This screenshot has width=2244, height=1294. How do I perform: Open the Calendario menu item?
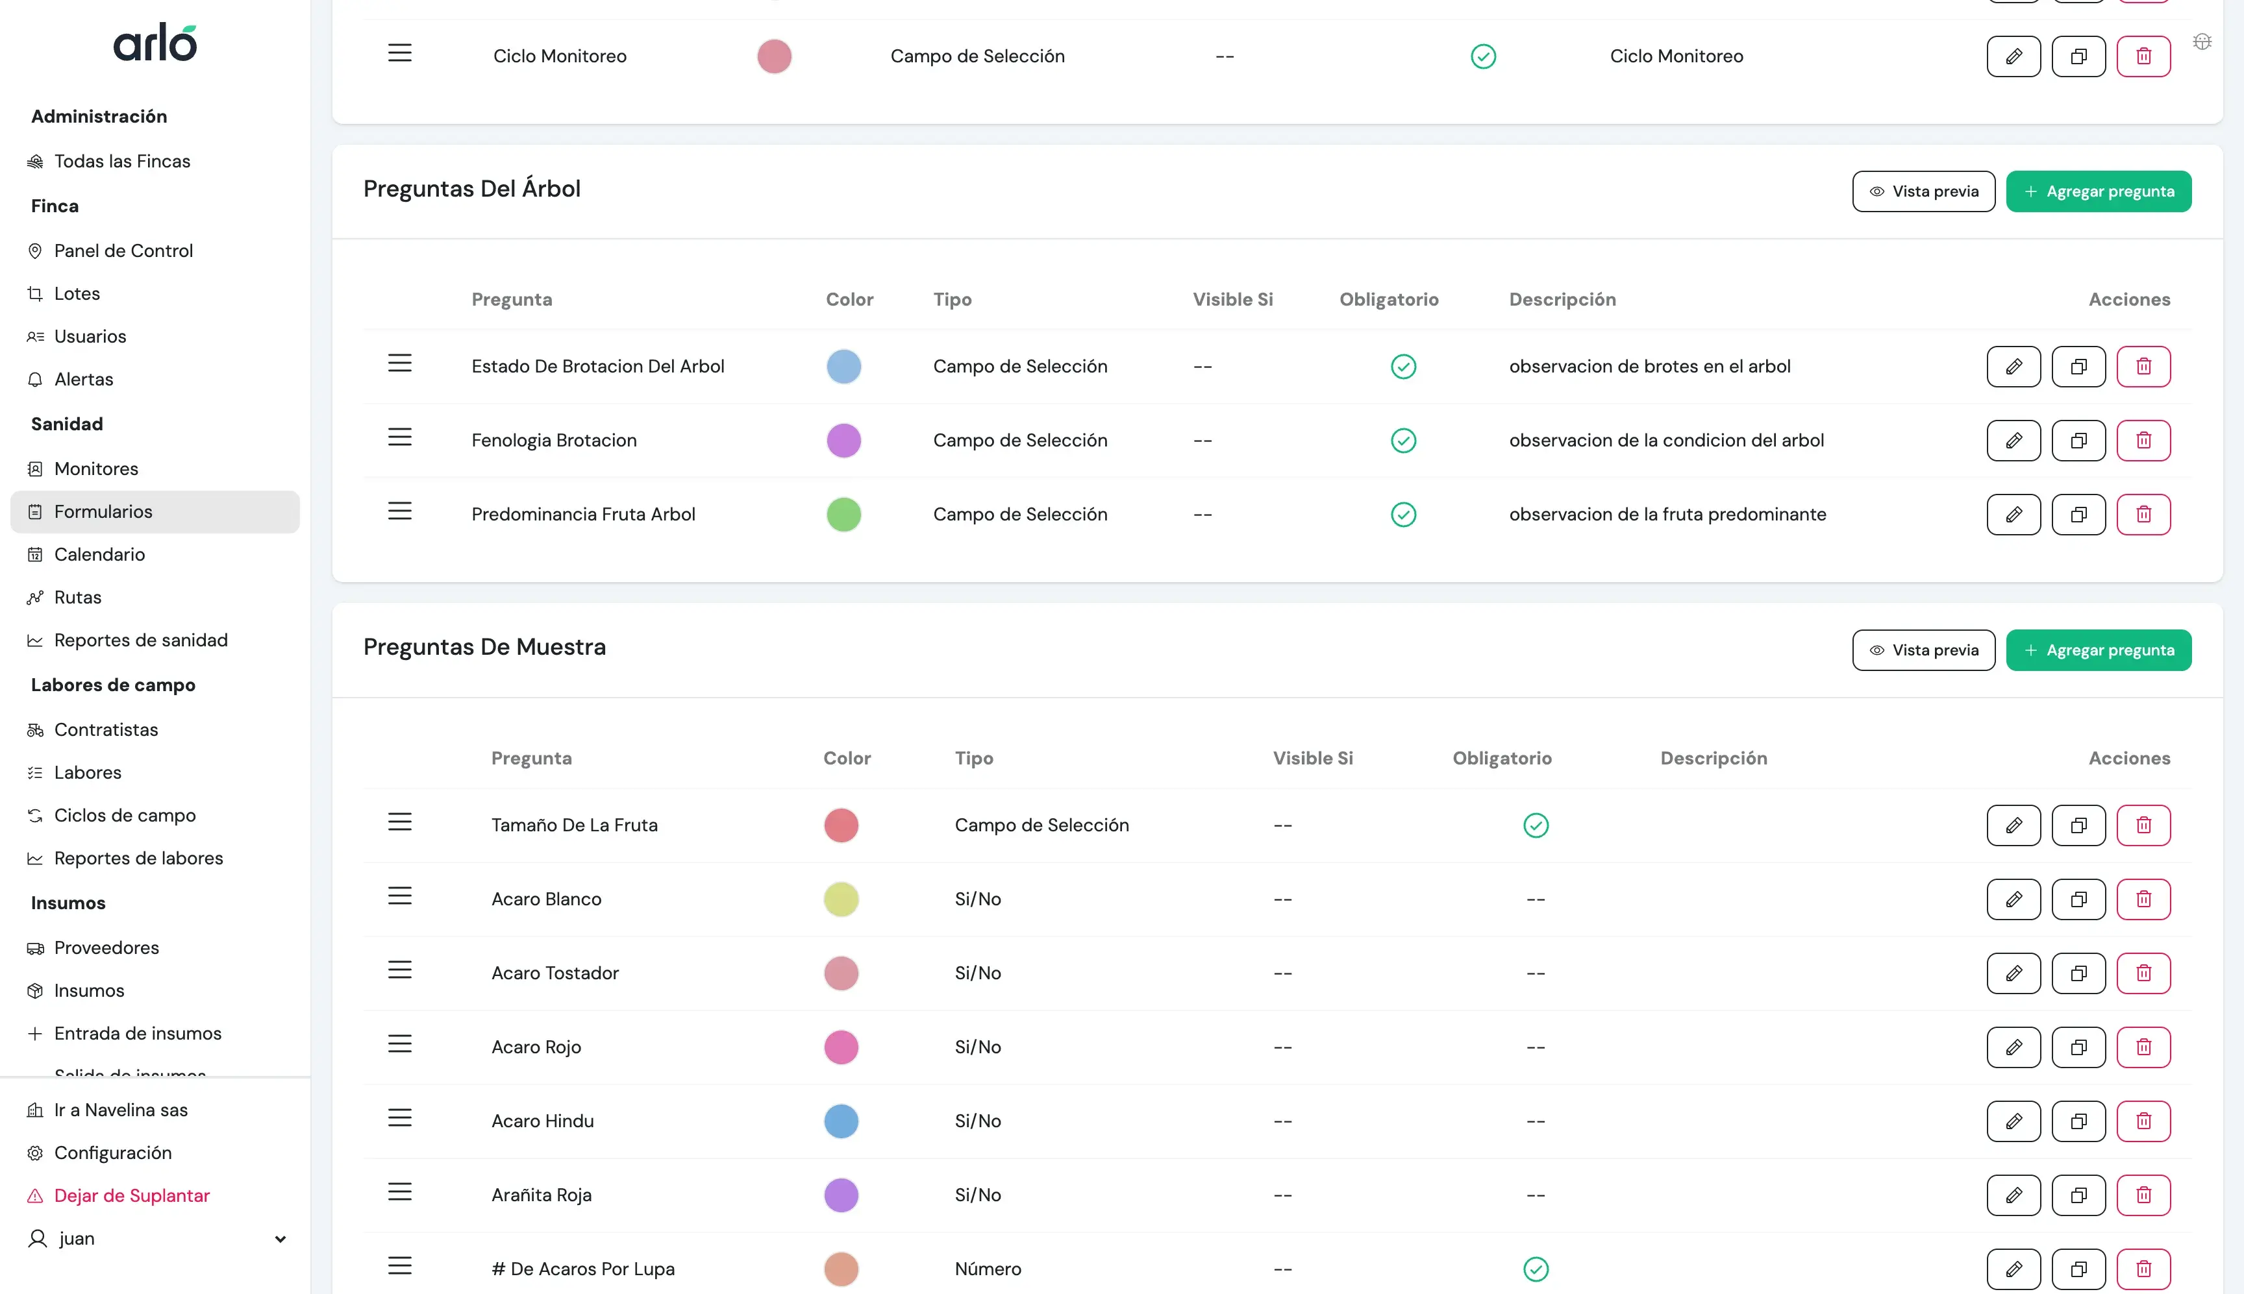pyautogui.click(x=99, y=555)
